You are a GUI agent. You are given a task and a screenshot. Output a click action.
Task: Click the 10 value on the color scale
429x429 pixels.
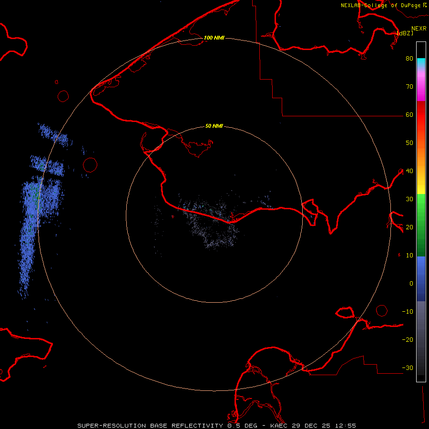[x=409, y=255]
